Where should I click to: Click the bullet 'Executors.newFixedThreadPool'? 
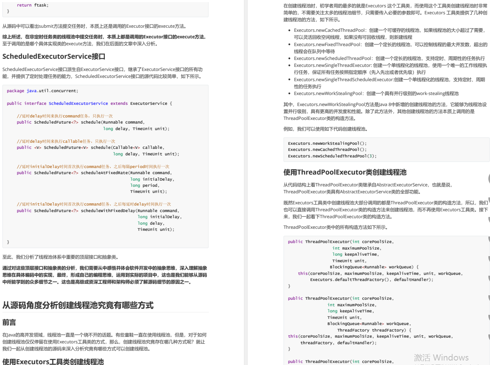(x=390, y=48)
